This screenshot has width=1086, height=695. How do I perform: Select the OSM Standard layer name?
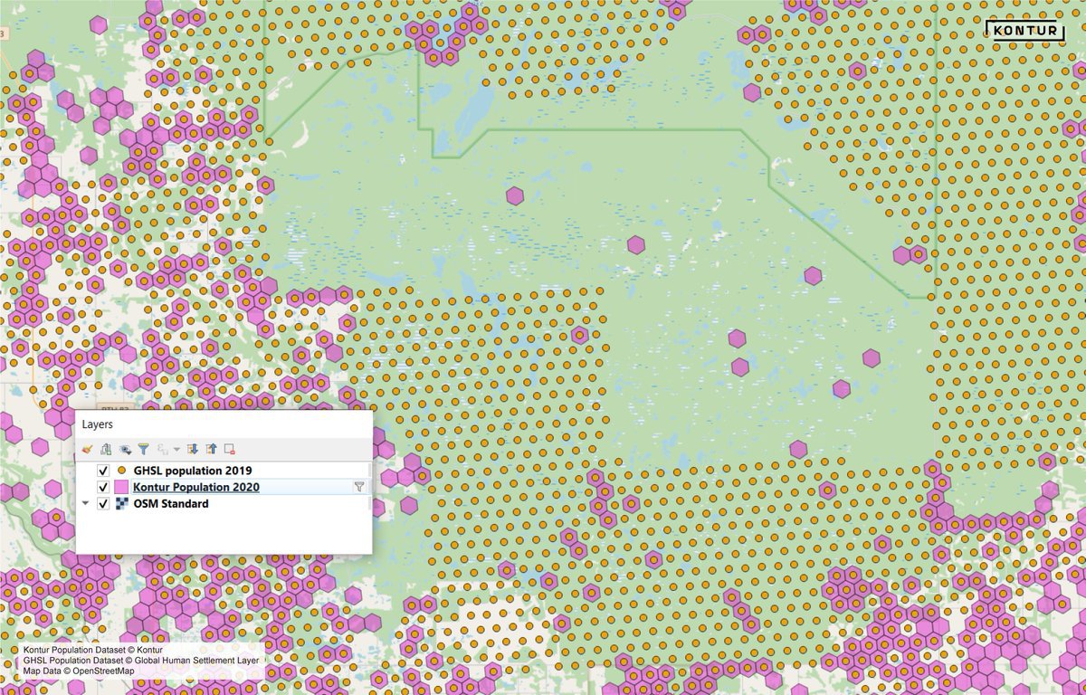pyautogui.click(x=170, y=503)
